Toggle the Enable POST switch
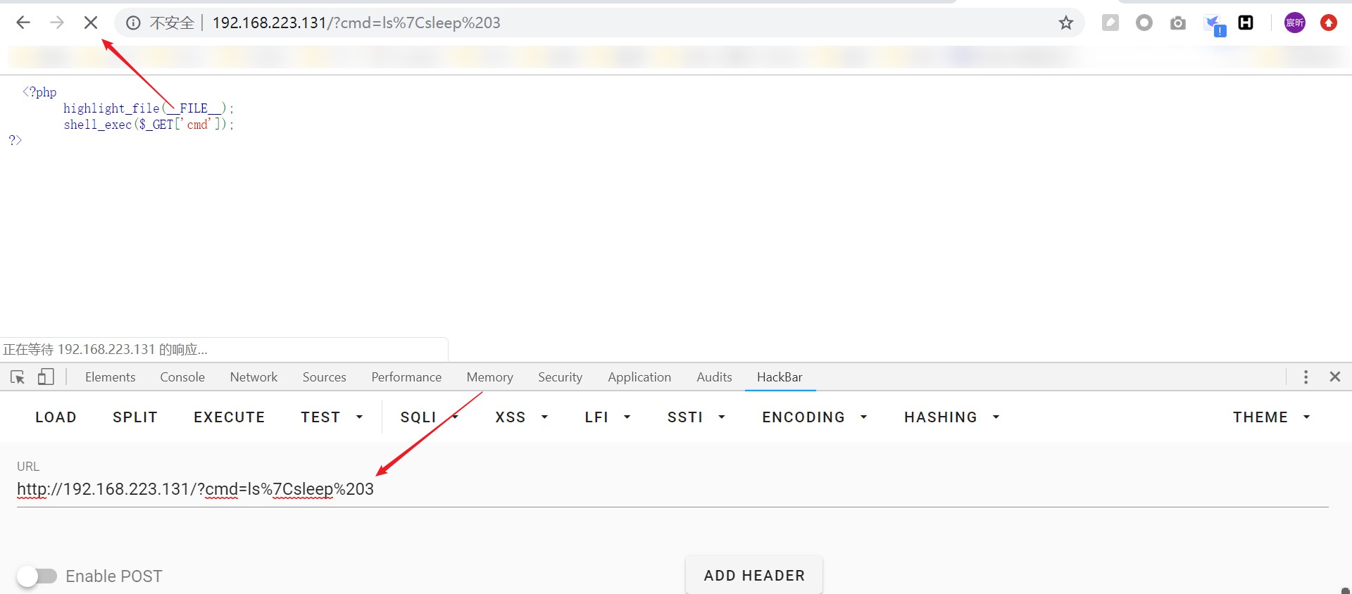The image size is (1352, 594). point(37,576)
